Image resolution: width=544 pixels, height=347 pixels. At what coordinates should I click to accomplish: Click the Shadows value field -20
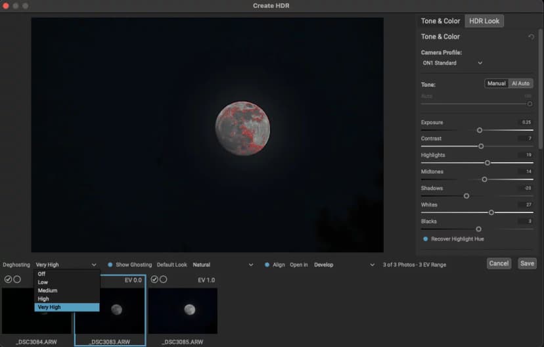point(525,188)
